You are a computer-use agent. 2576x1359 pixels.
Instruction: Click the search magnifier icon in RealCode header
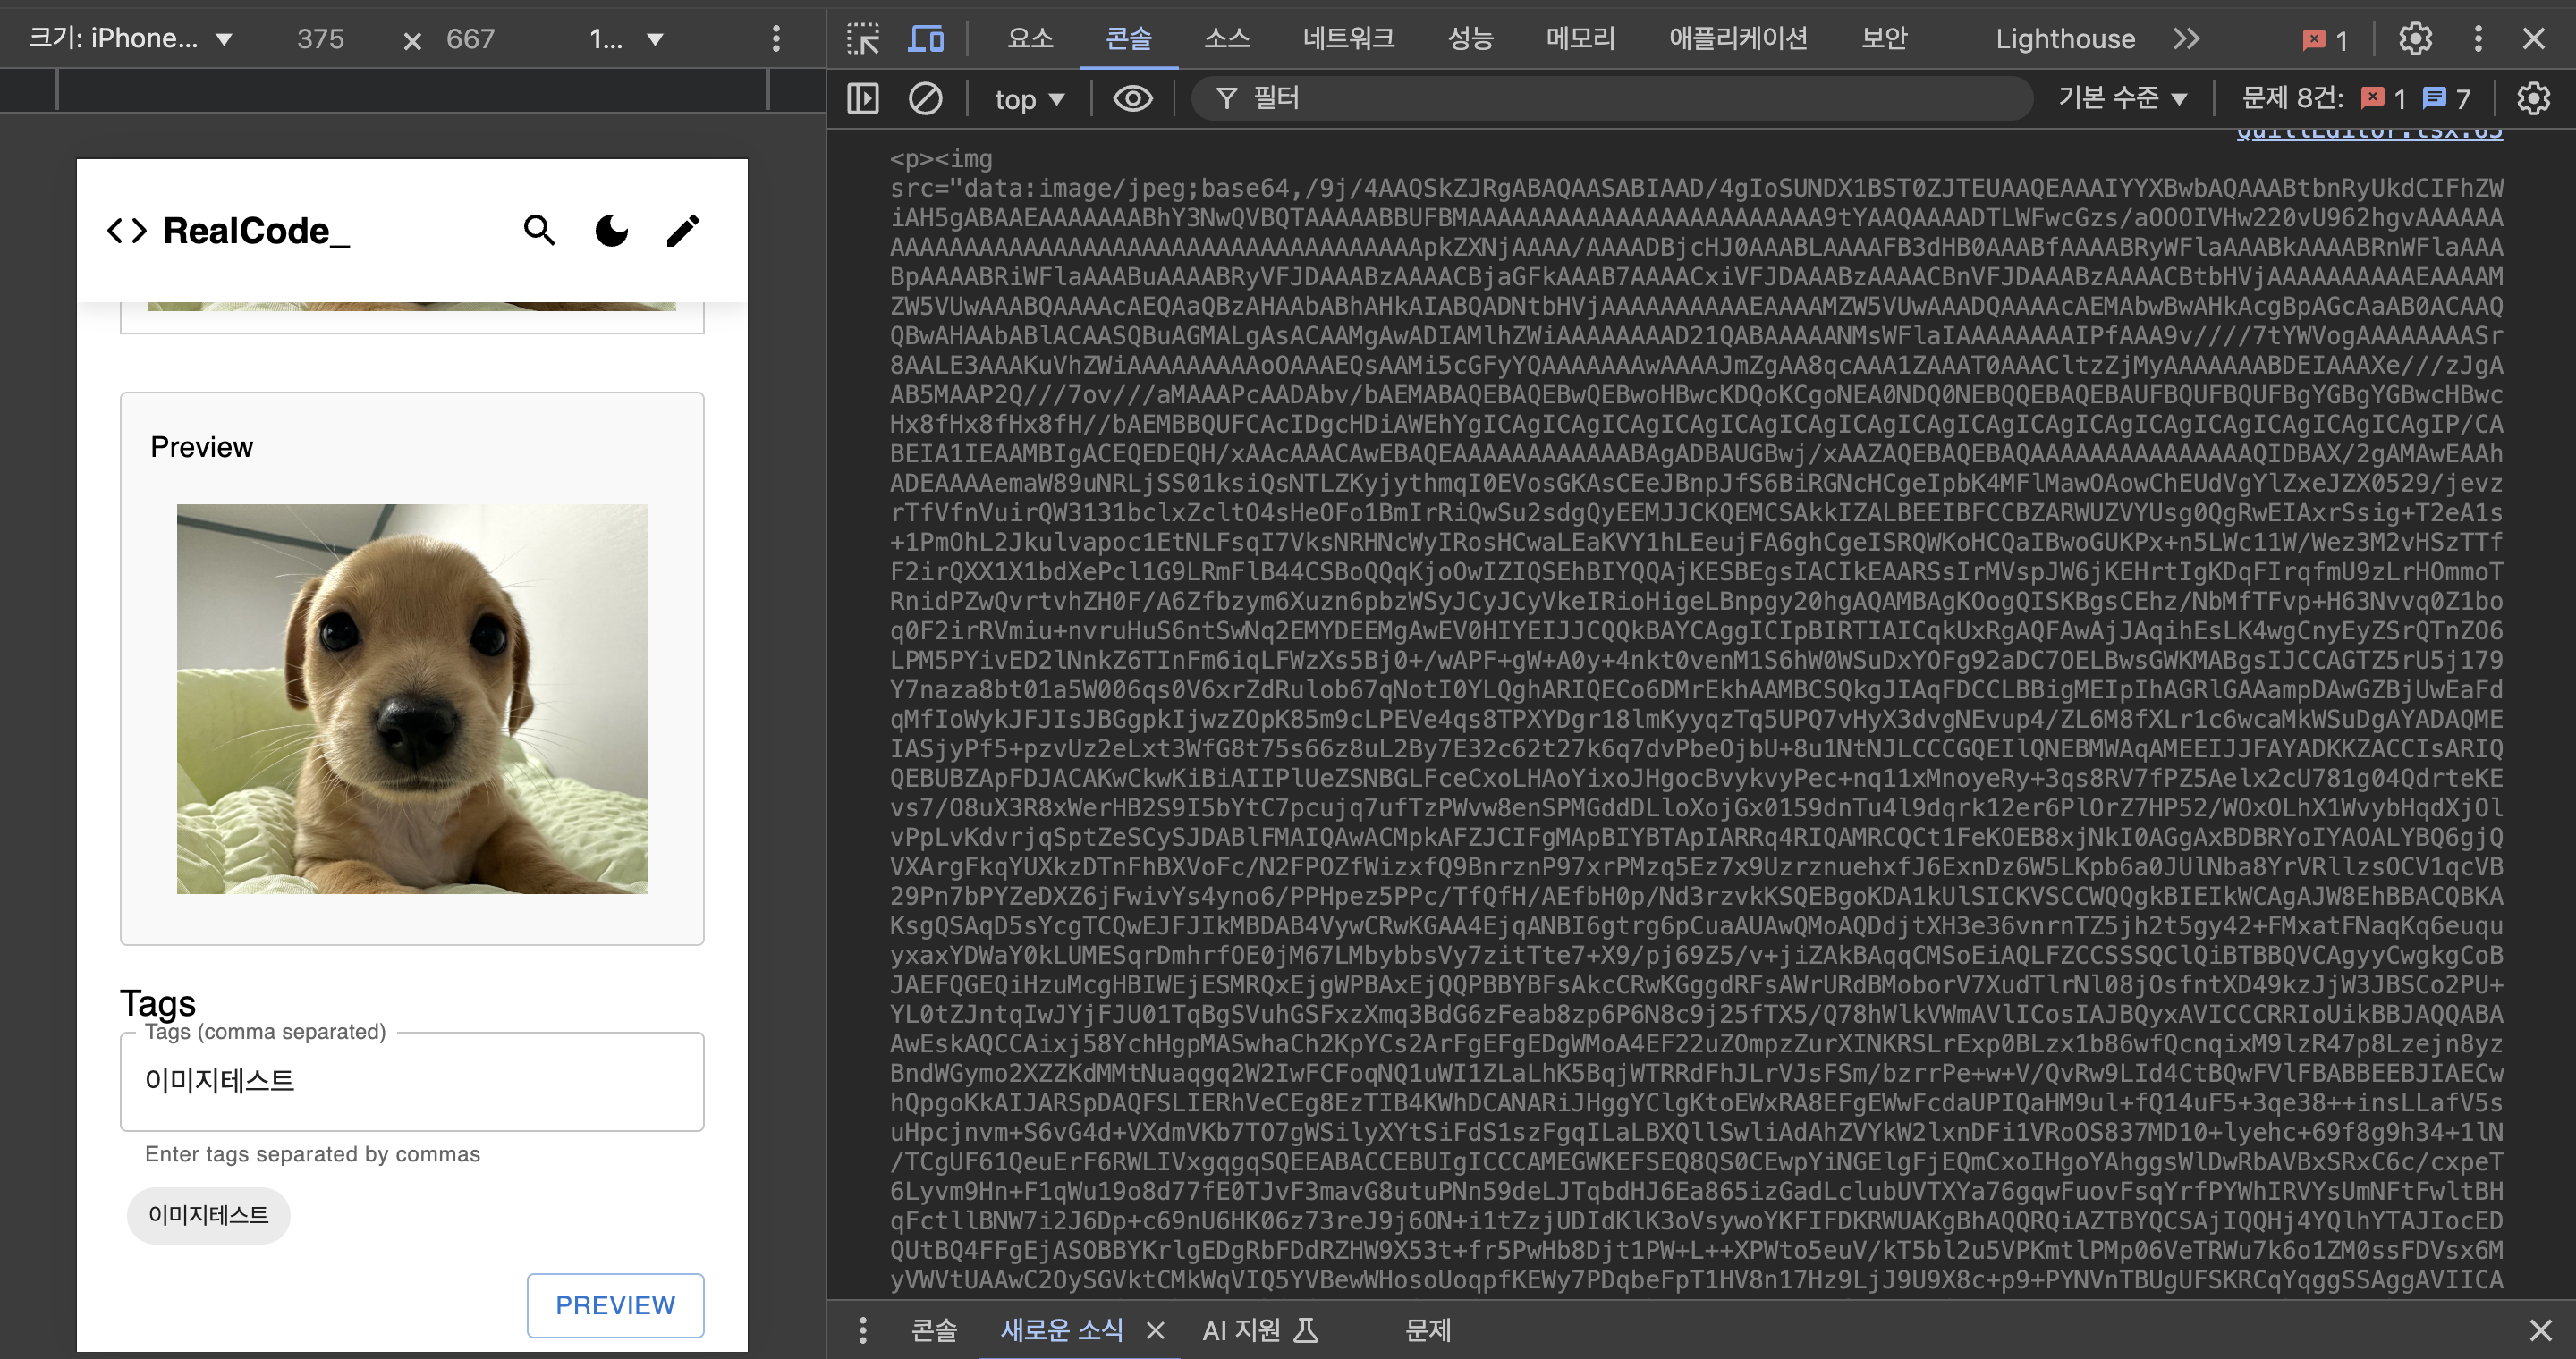(539, 231)
